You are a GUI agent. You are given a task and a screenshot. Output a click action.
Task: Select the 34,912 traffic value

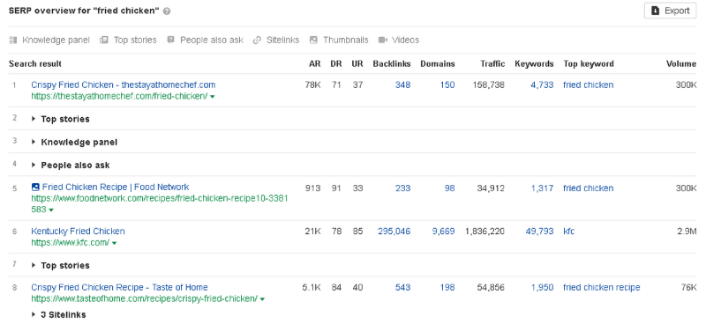point(491,188)
